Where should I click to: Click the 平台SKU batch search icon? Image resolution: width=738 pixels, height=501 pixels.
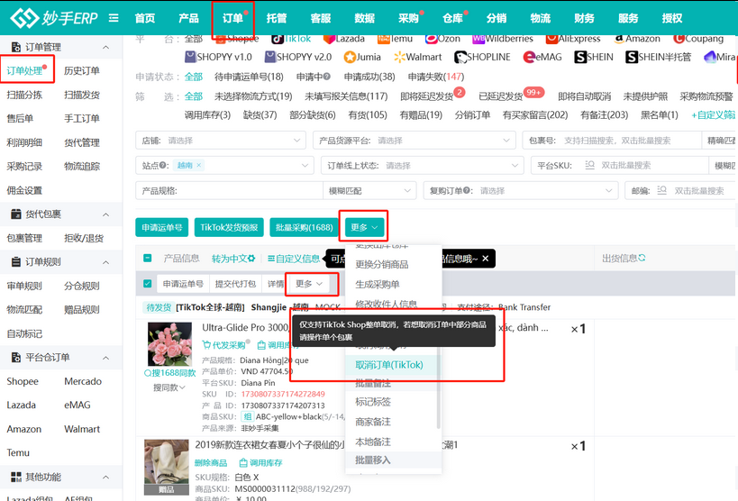[x=589, y=165]
